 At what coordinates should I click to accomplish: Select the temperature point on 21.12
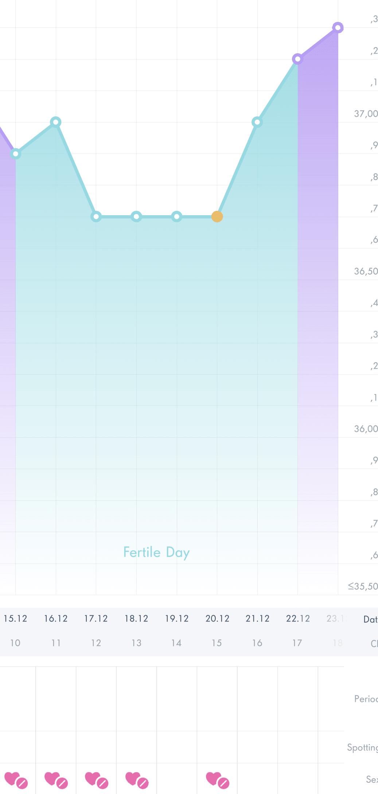257,122
